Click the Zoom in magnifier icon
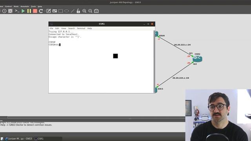This screenshot has width=251, height=141. point(84,11)
